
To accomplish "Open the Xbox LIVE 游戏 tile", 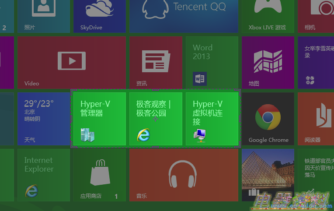I will coord(268,16).
